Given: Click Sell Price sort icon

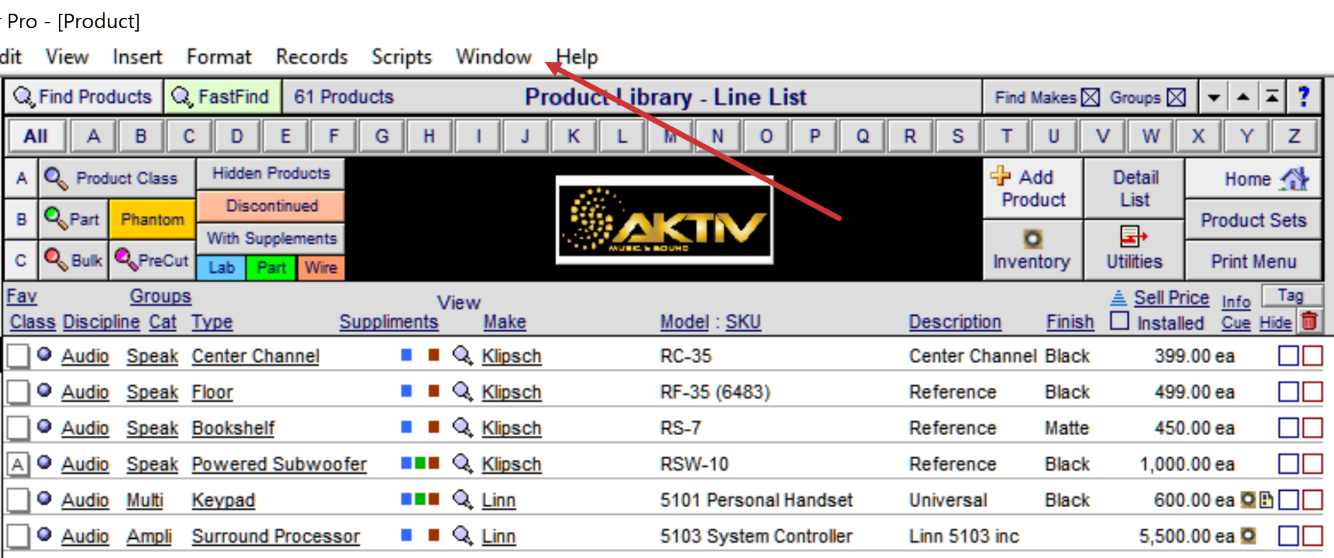Looking at the screenshot, I should coord(1118,297).
